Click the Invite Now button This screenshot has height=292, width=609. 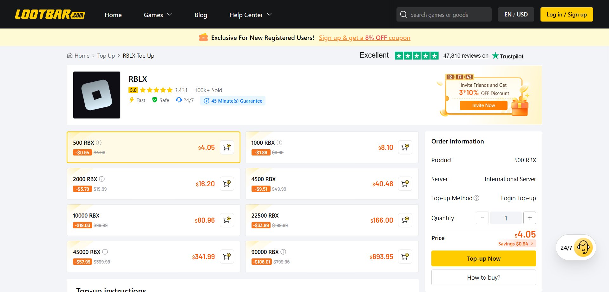coord(483,105)
